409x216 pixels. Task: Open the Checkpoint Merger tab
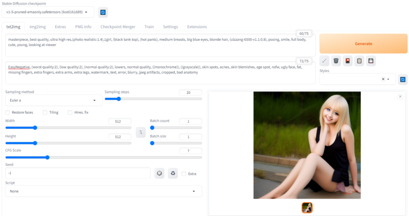tap(118, 27)
